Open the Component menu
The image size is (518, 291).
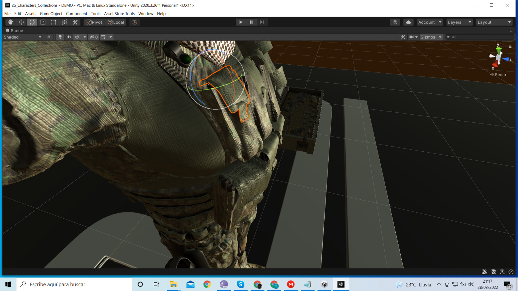click(x=77, y=14)
